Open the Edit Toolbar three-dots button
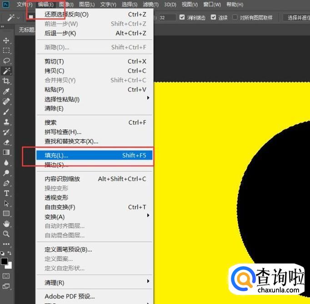The image size is (310, 304). tap(6, 244)
